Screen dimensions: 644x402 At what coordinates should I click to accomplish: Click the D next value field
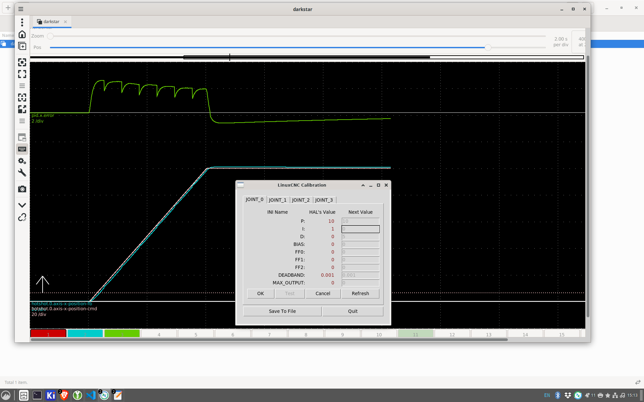pyautogui.click(x=361, y=237)
